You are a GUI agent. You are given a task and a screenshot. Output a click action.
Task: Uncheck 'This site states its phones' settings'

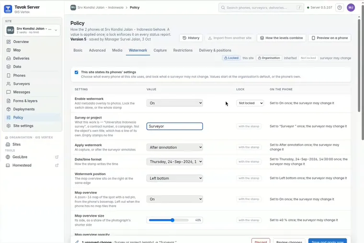(76, 72)
